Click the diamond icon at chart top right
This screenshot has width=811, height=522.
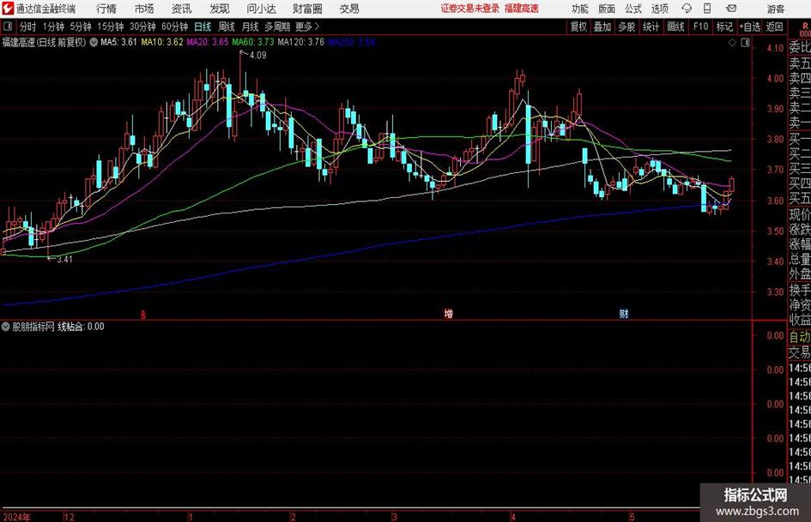(732, 43)
